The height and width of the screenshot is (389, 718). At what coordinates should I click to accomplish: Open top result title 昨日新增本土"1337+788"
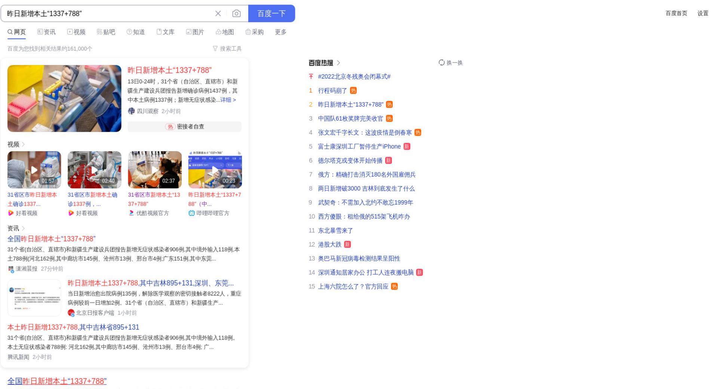click(170, 70)
